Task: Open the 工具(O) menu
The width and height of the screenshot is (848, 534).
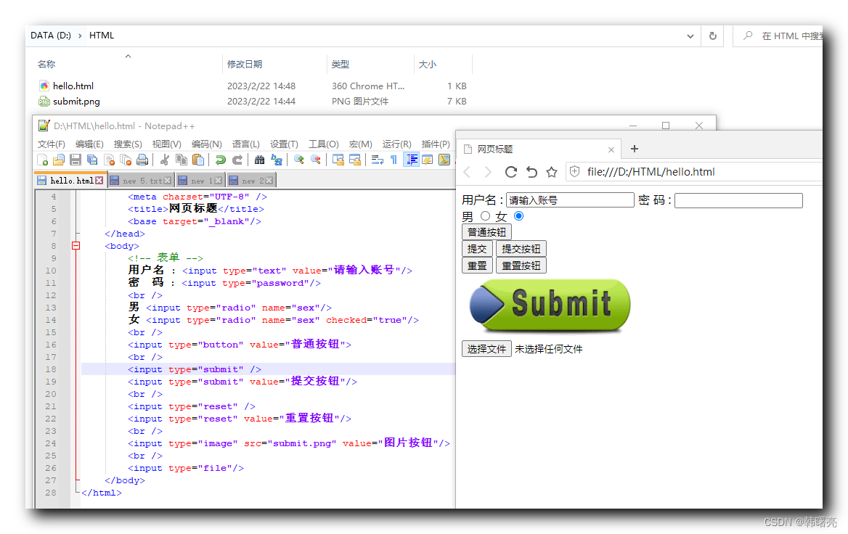Action: tap(323, 144)
